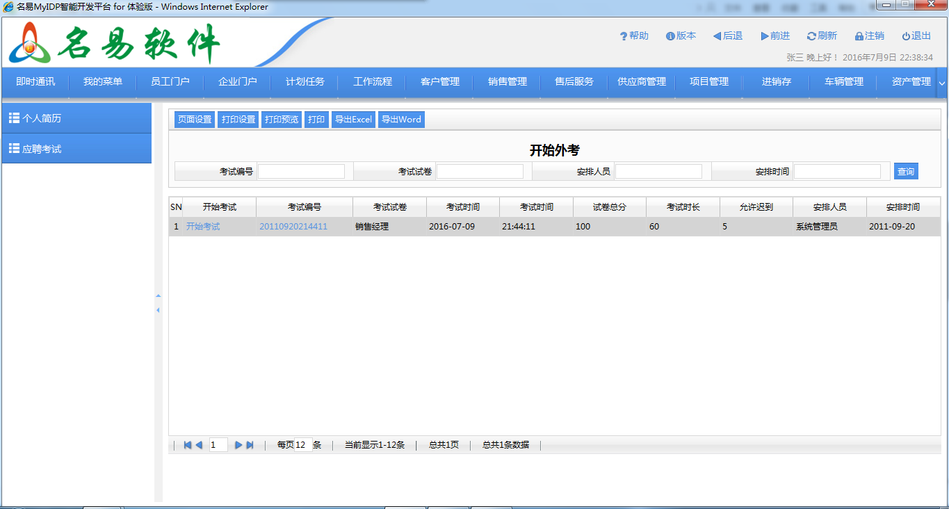The height and width of the screenshot is (509, 949).
Task: Click the 查询 search button
Action: [x=905, y=171]
